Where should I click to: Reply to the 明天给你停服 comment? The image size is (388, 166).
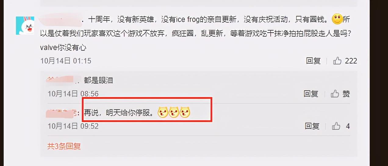[312, 126]
